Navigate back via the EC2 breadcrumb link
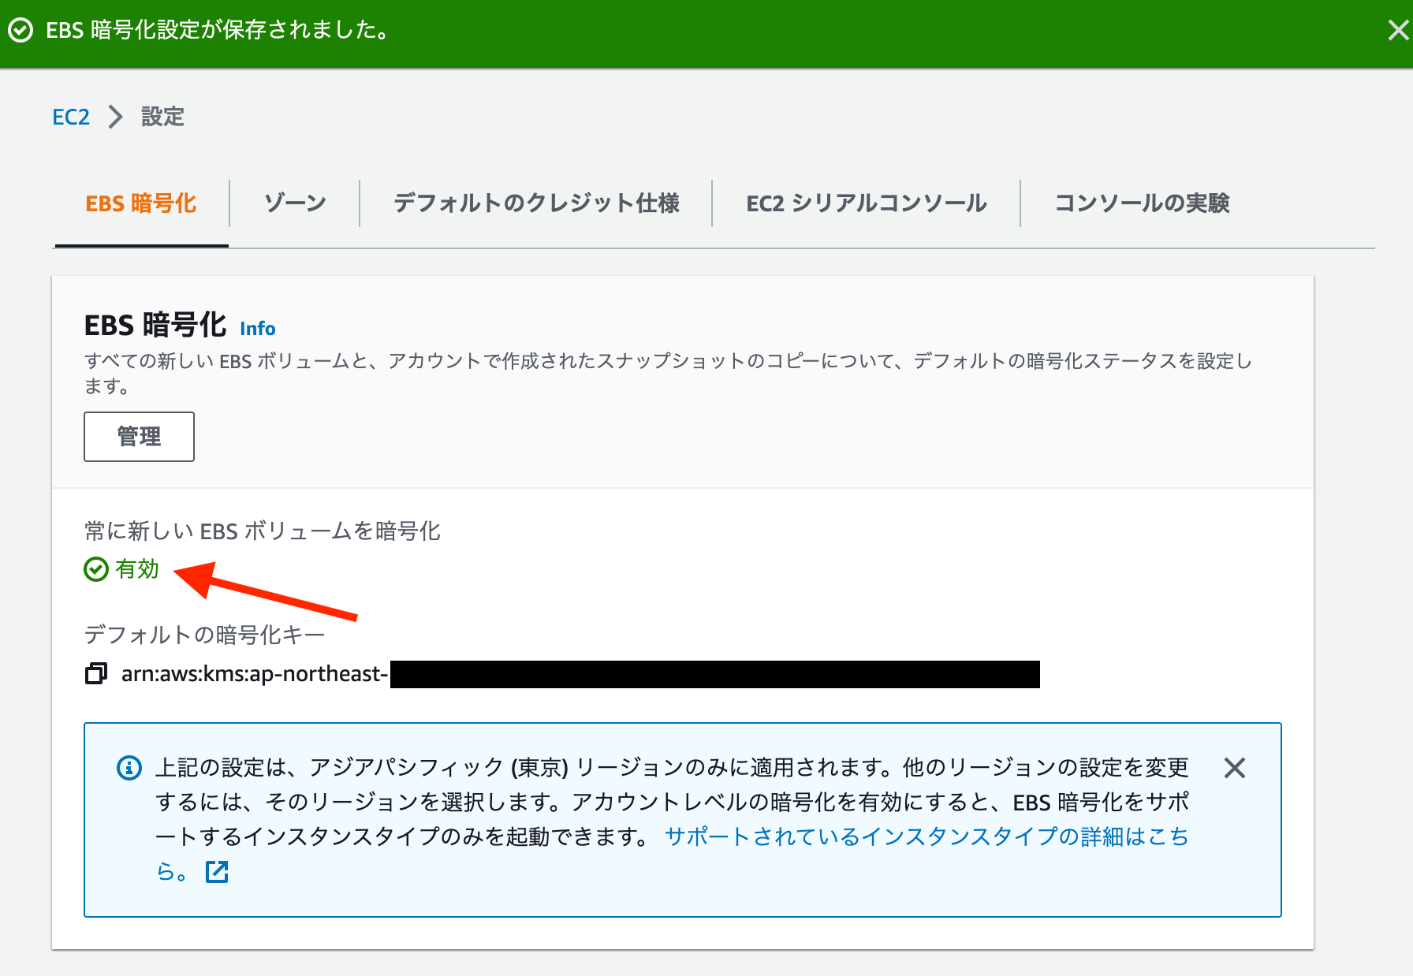1413x976 pixels. 71,117
